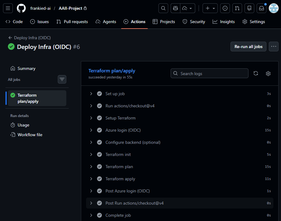Click the pull requests icon in the header
Image resolution: width=281 pixels, height=221 pixels.
point(237,8)
